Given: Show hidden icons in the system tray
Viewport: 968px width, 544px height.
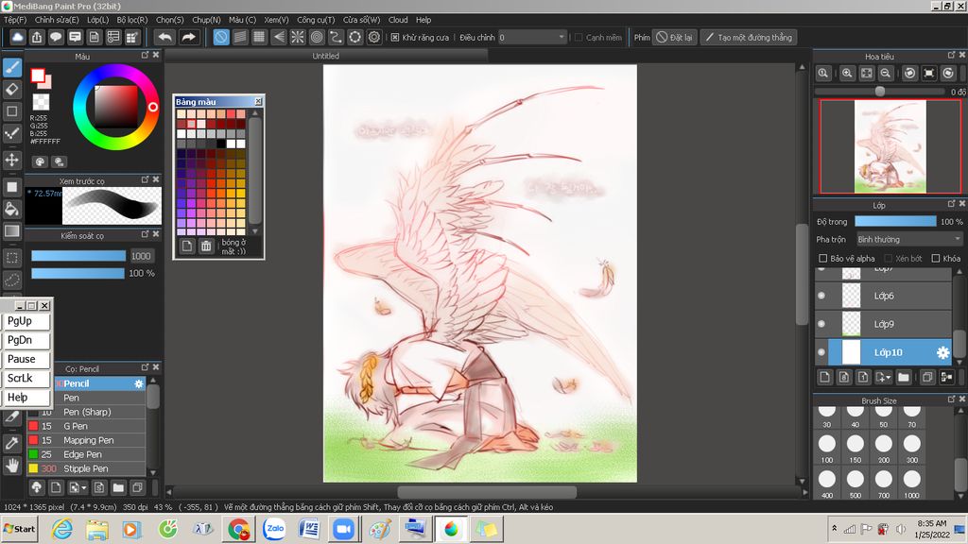Looking at the screenshot, I should pyautogui.click(x=834, y=529).
